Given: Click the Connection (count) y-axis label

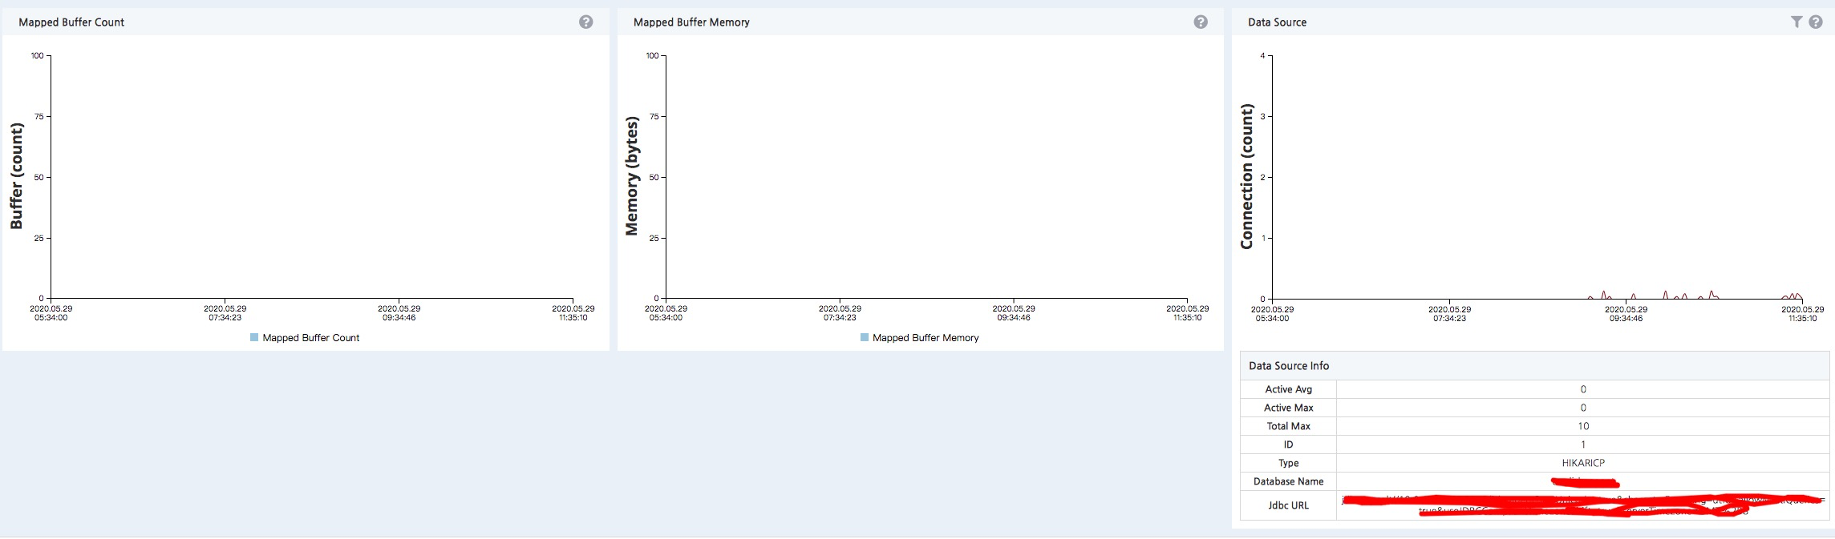Looking at the screenshot, I should [x=1246, y=176].
